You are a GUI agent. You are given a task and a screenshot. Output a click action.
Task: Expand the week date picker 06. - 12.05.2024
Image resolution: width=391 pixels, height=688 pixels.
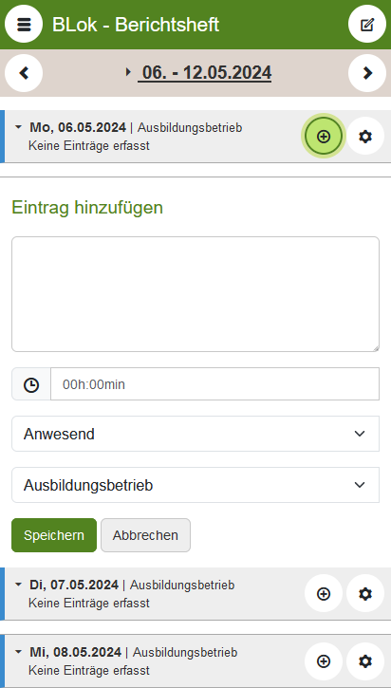point(204,72)
